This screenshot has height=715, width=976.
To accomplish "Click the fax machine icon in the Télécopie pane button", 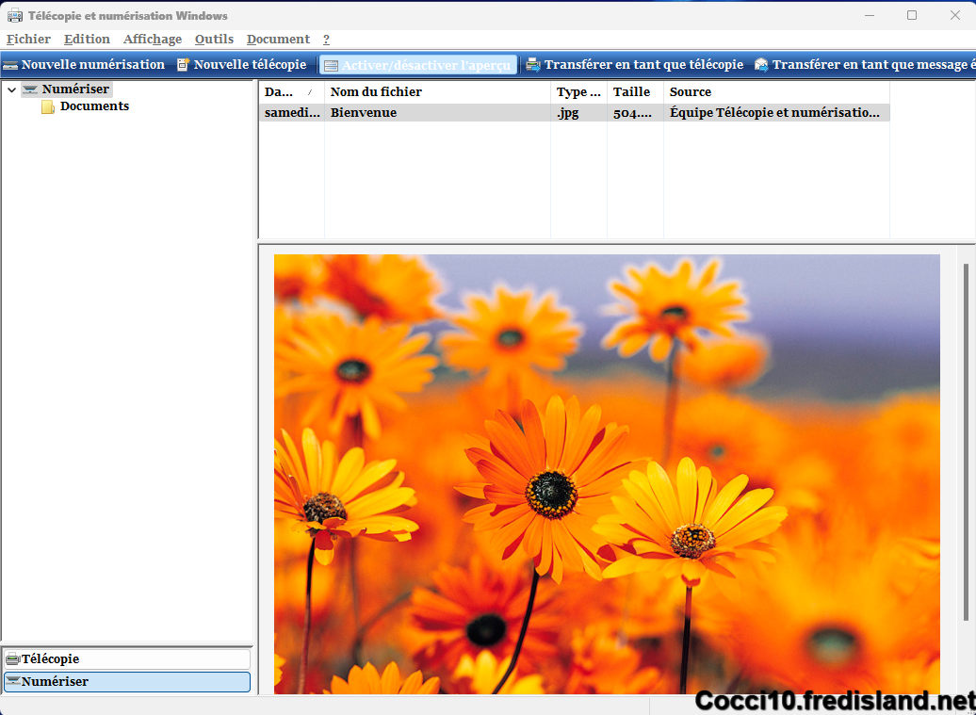I will click(13, 659).
